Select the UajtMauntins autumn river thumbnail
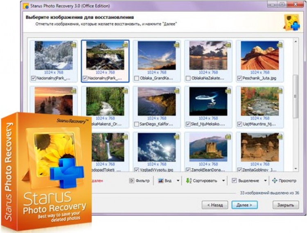Viewport: 307px width, 233px height. pyautogui.click(x=260, y=101)
